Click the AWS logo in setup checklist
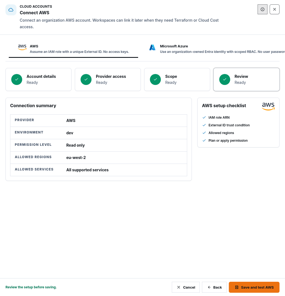Viewport: 285px width, 296px height. coord(268,106)
